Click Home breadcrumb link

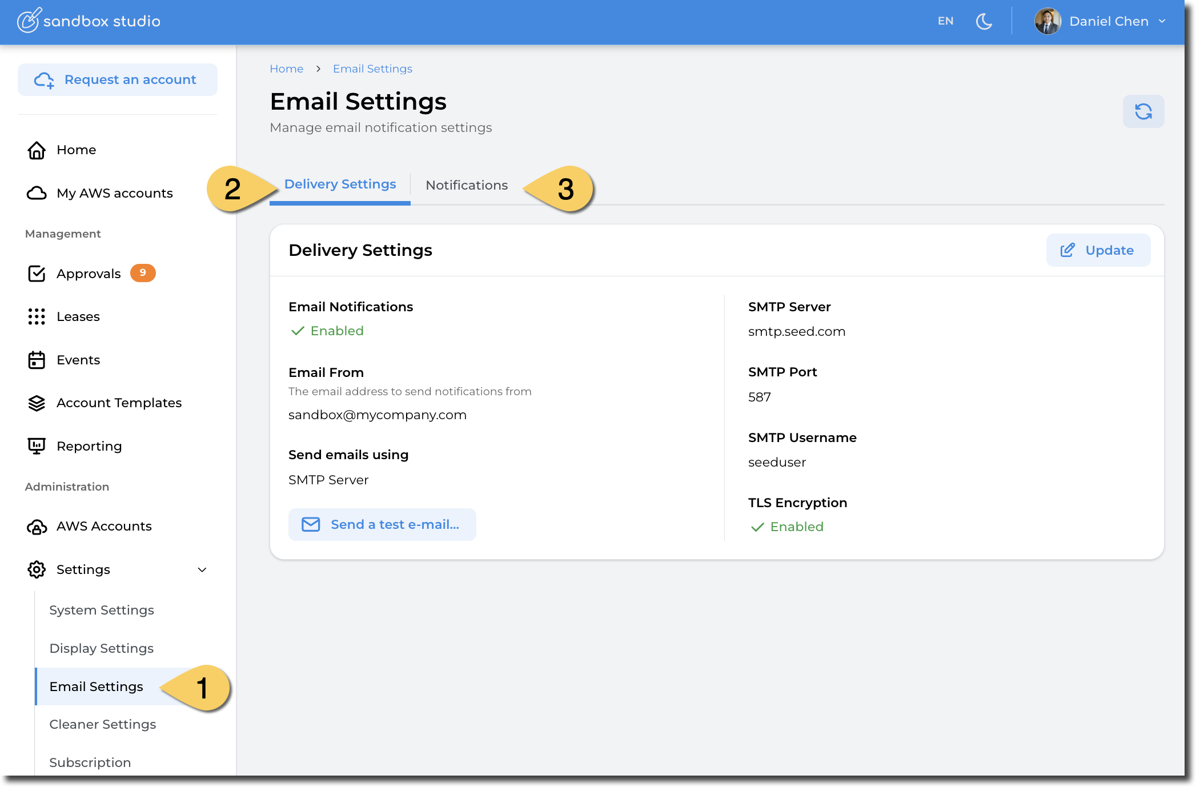click(x=286, y=69)
